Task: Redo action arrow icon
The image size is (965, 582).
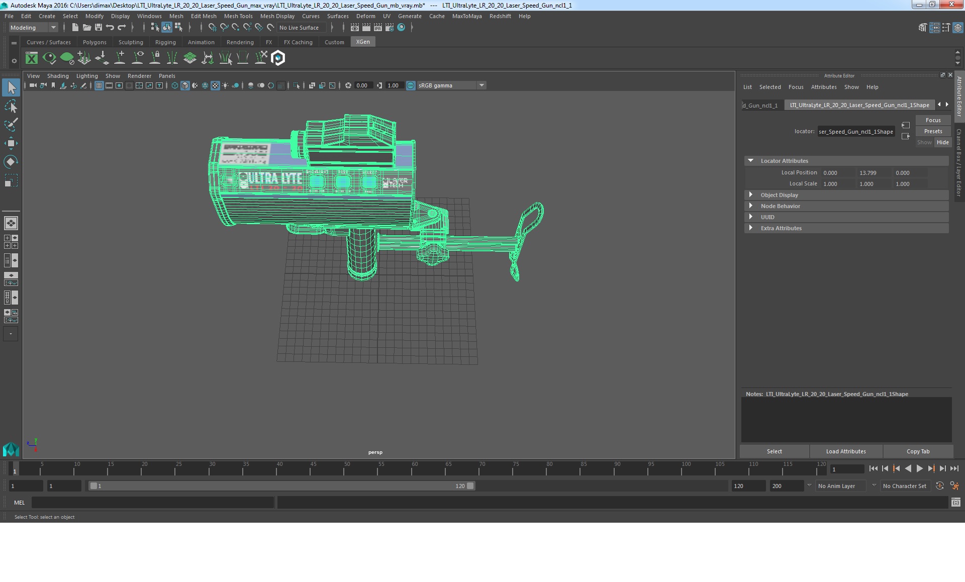Action: [x=122, y=28]
